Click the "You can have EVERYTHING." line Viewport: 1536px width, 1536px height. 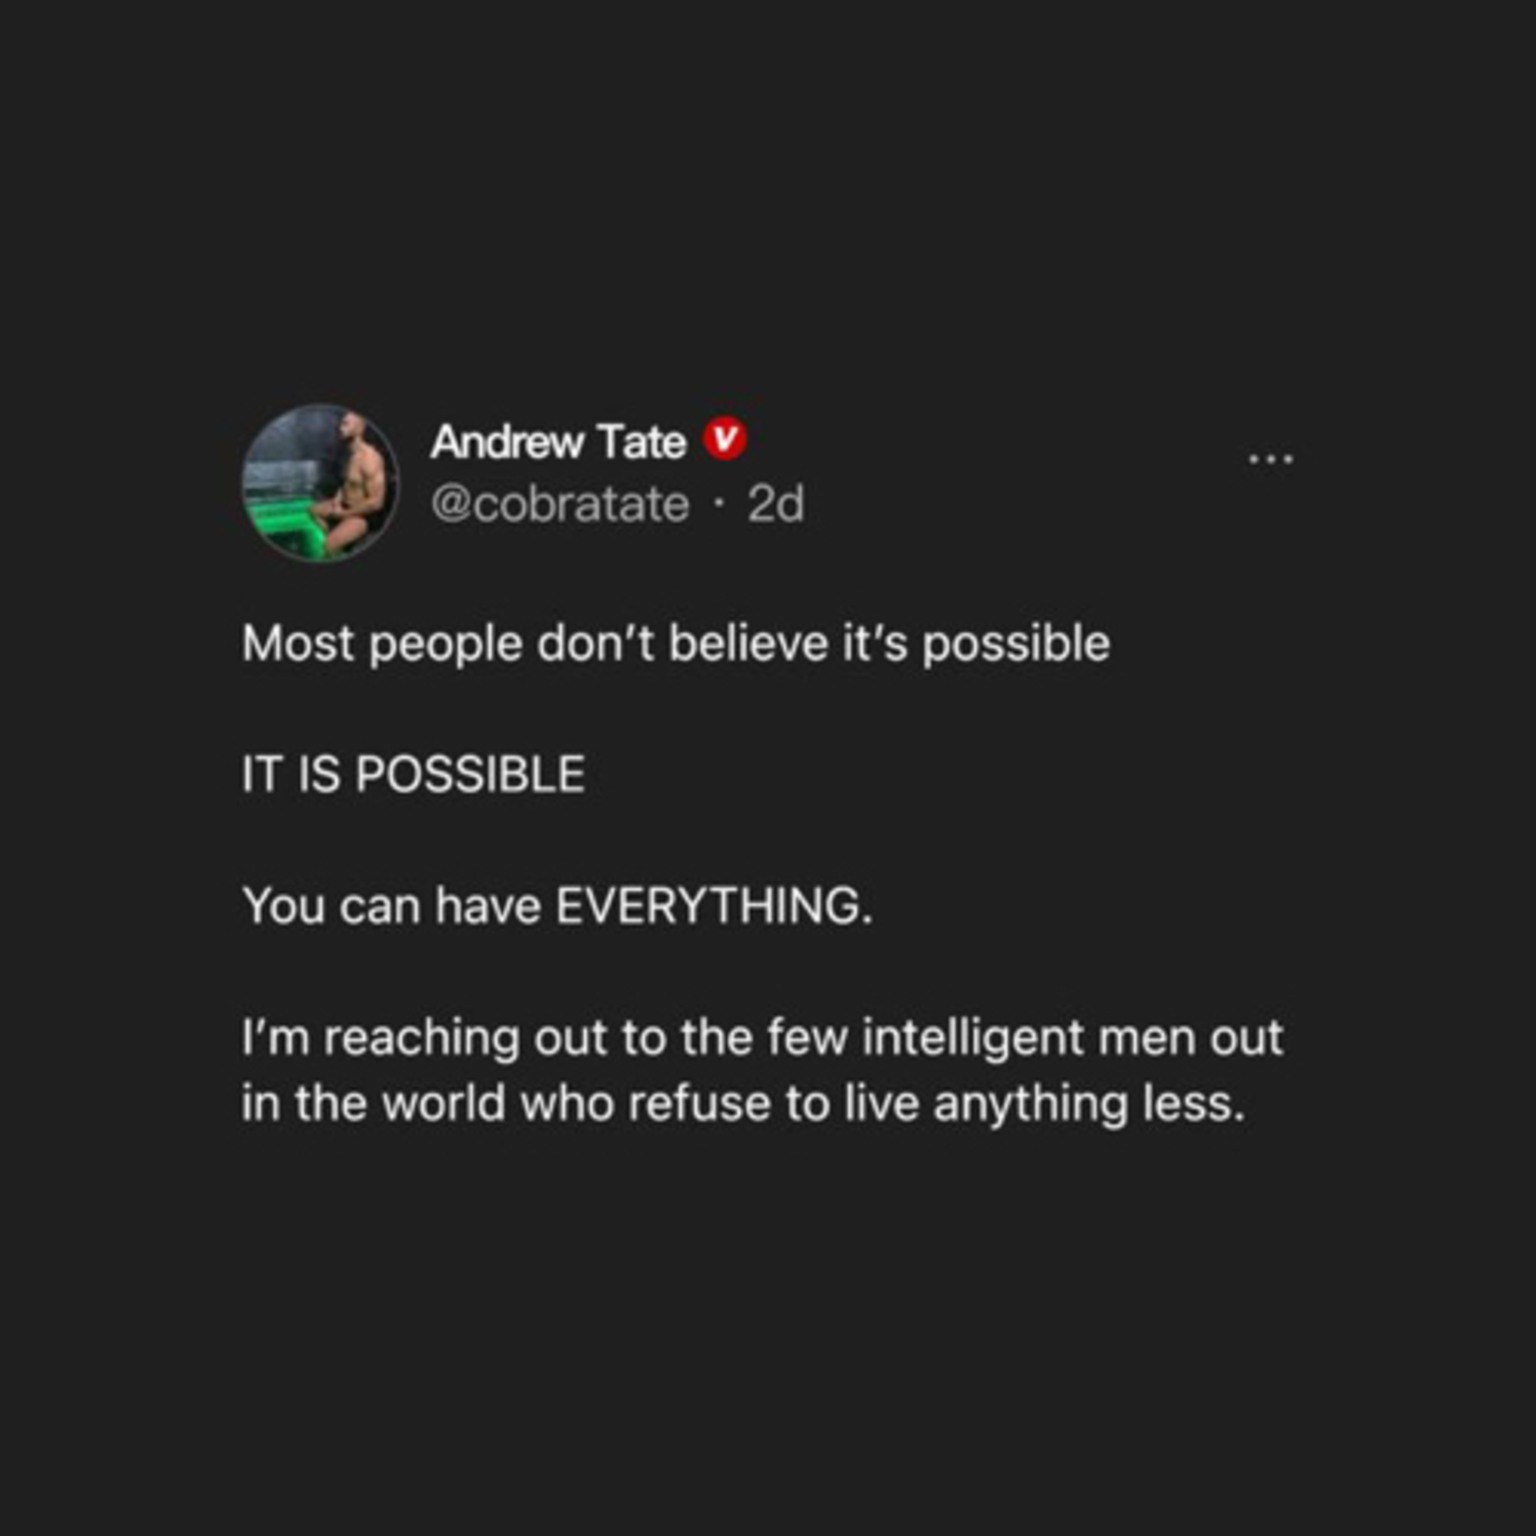(558, 906)
